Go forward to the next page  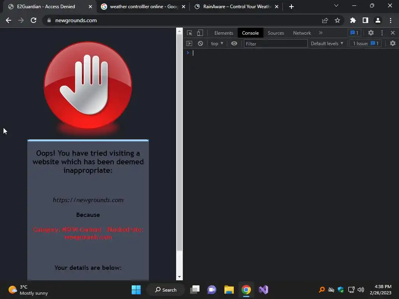point(21,20)
